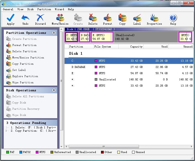Open the Partition menu

point(44,9)
